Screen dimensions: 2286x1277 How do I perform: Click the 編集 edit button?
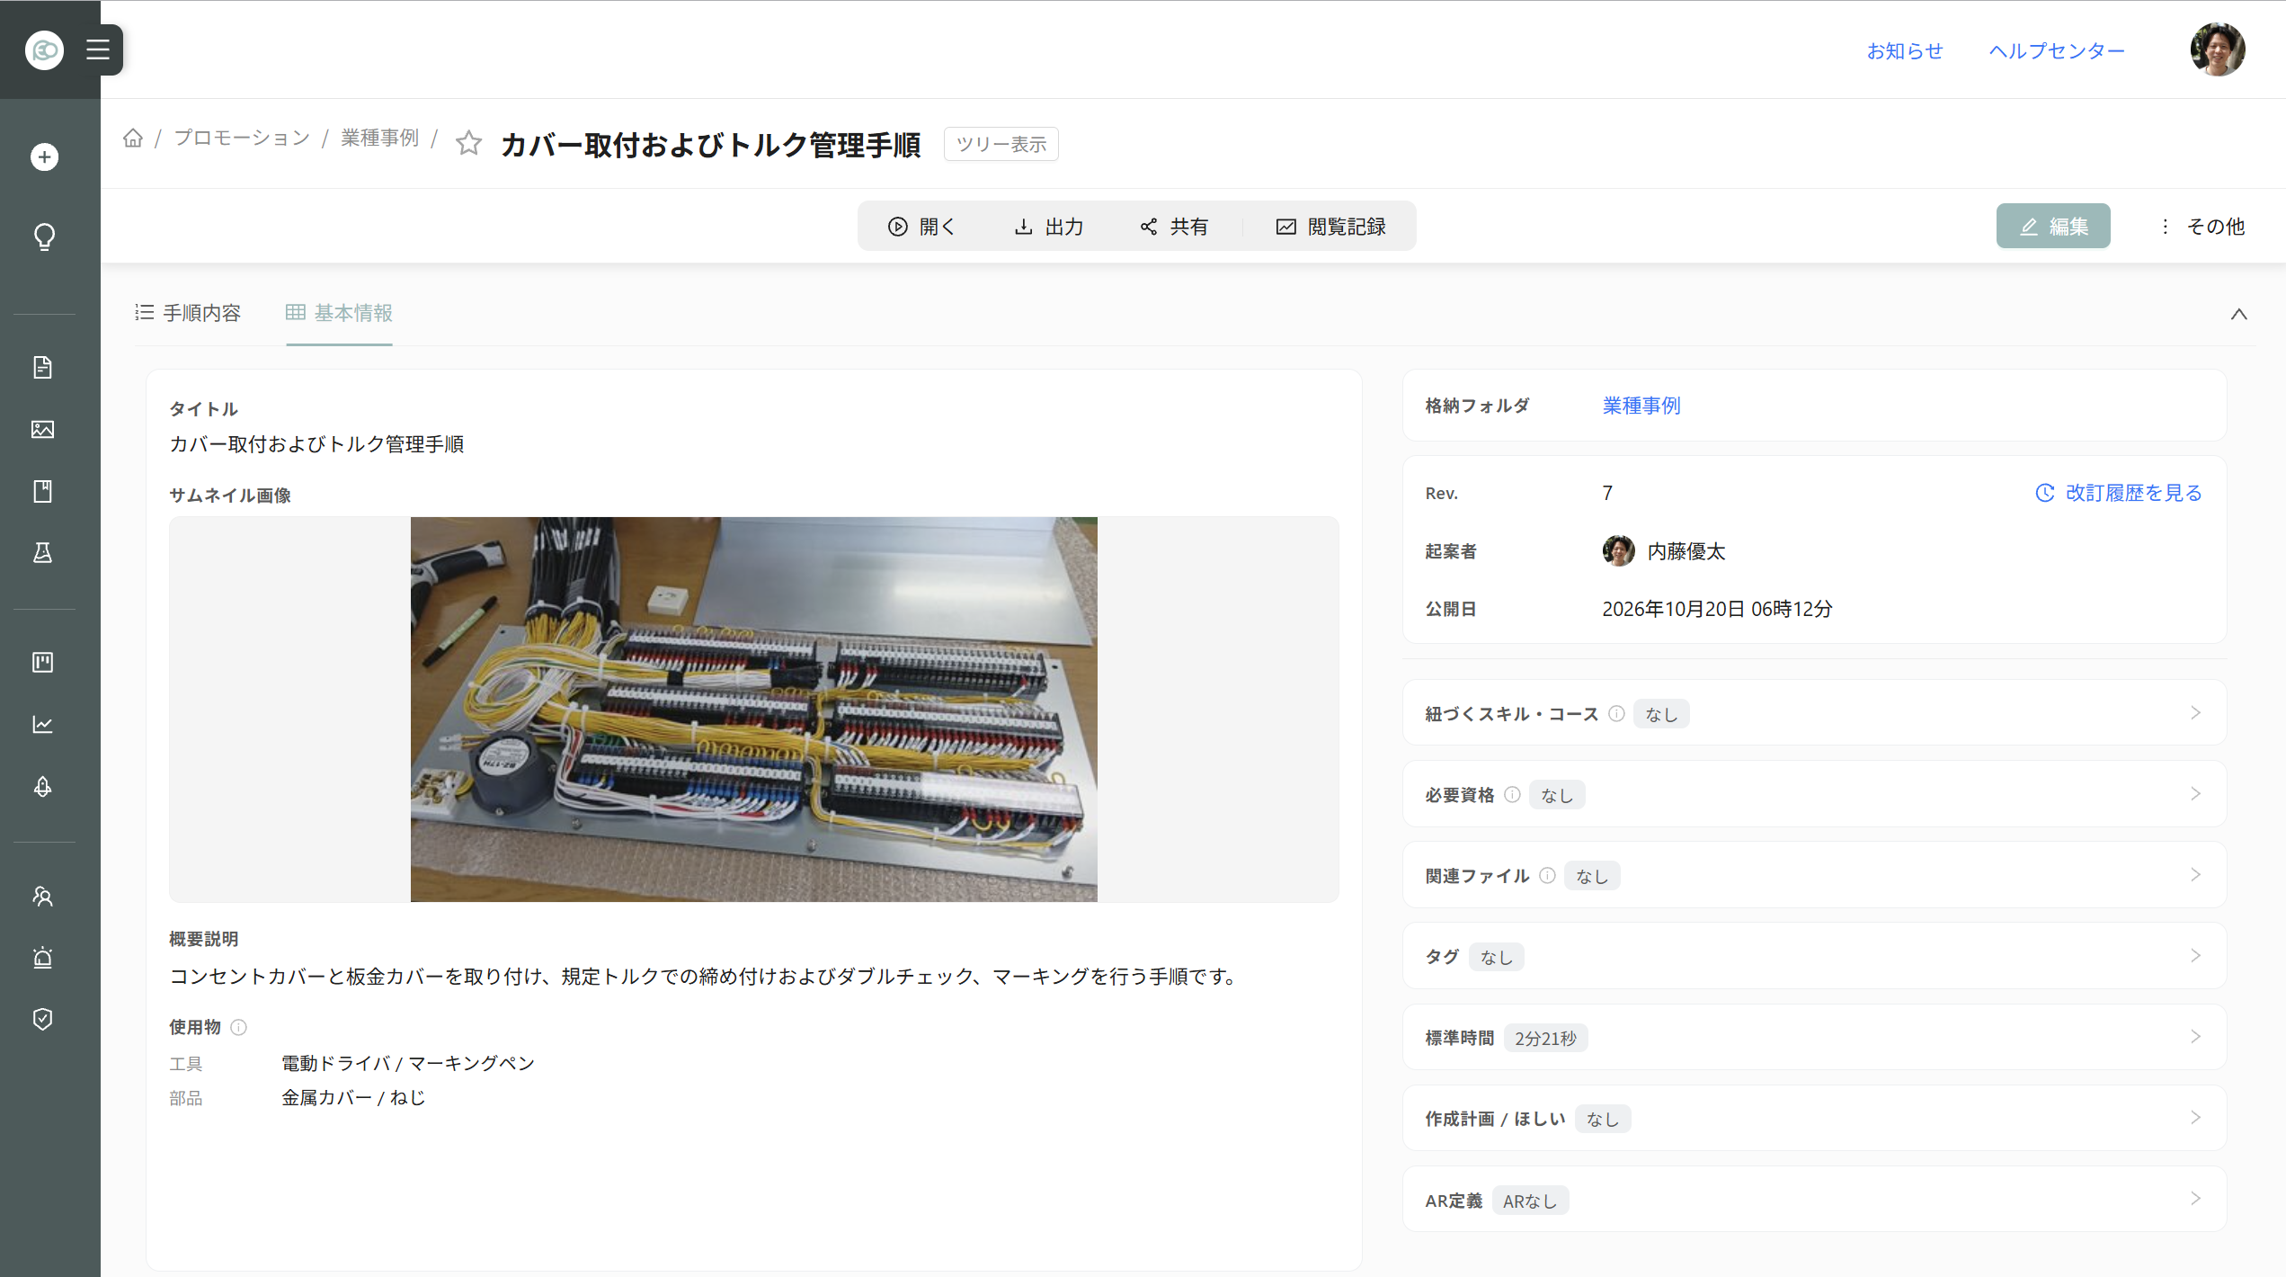[2053, 226]
